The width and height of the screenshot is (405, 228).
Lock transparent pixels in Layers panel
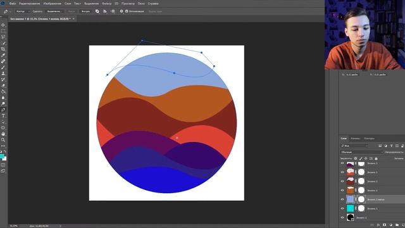tap(356, 158)
